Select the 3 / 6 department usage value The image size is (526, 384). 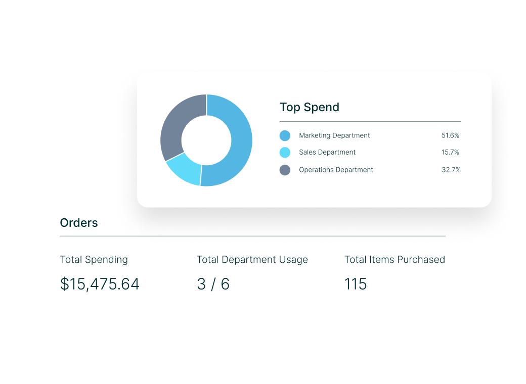[213, 284]
